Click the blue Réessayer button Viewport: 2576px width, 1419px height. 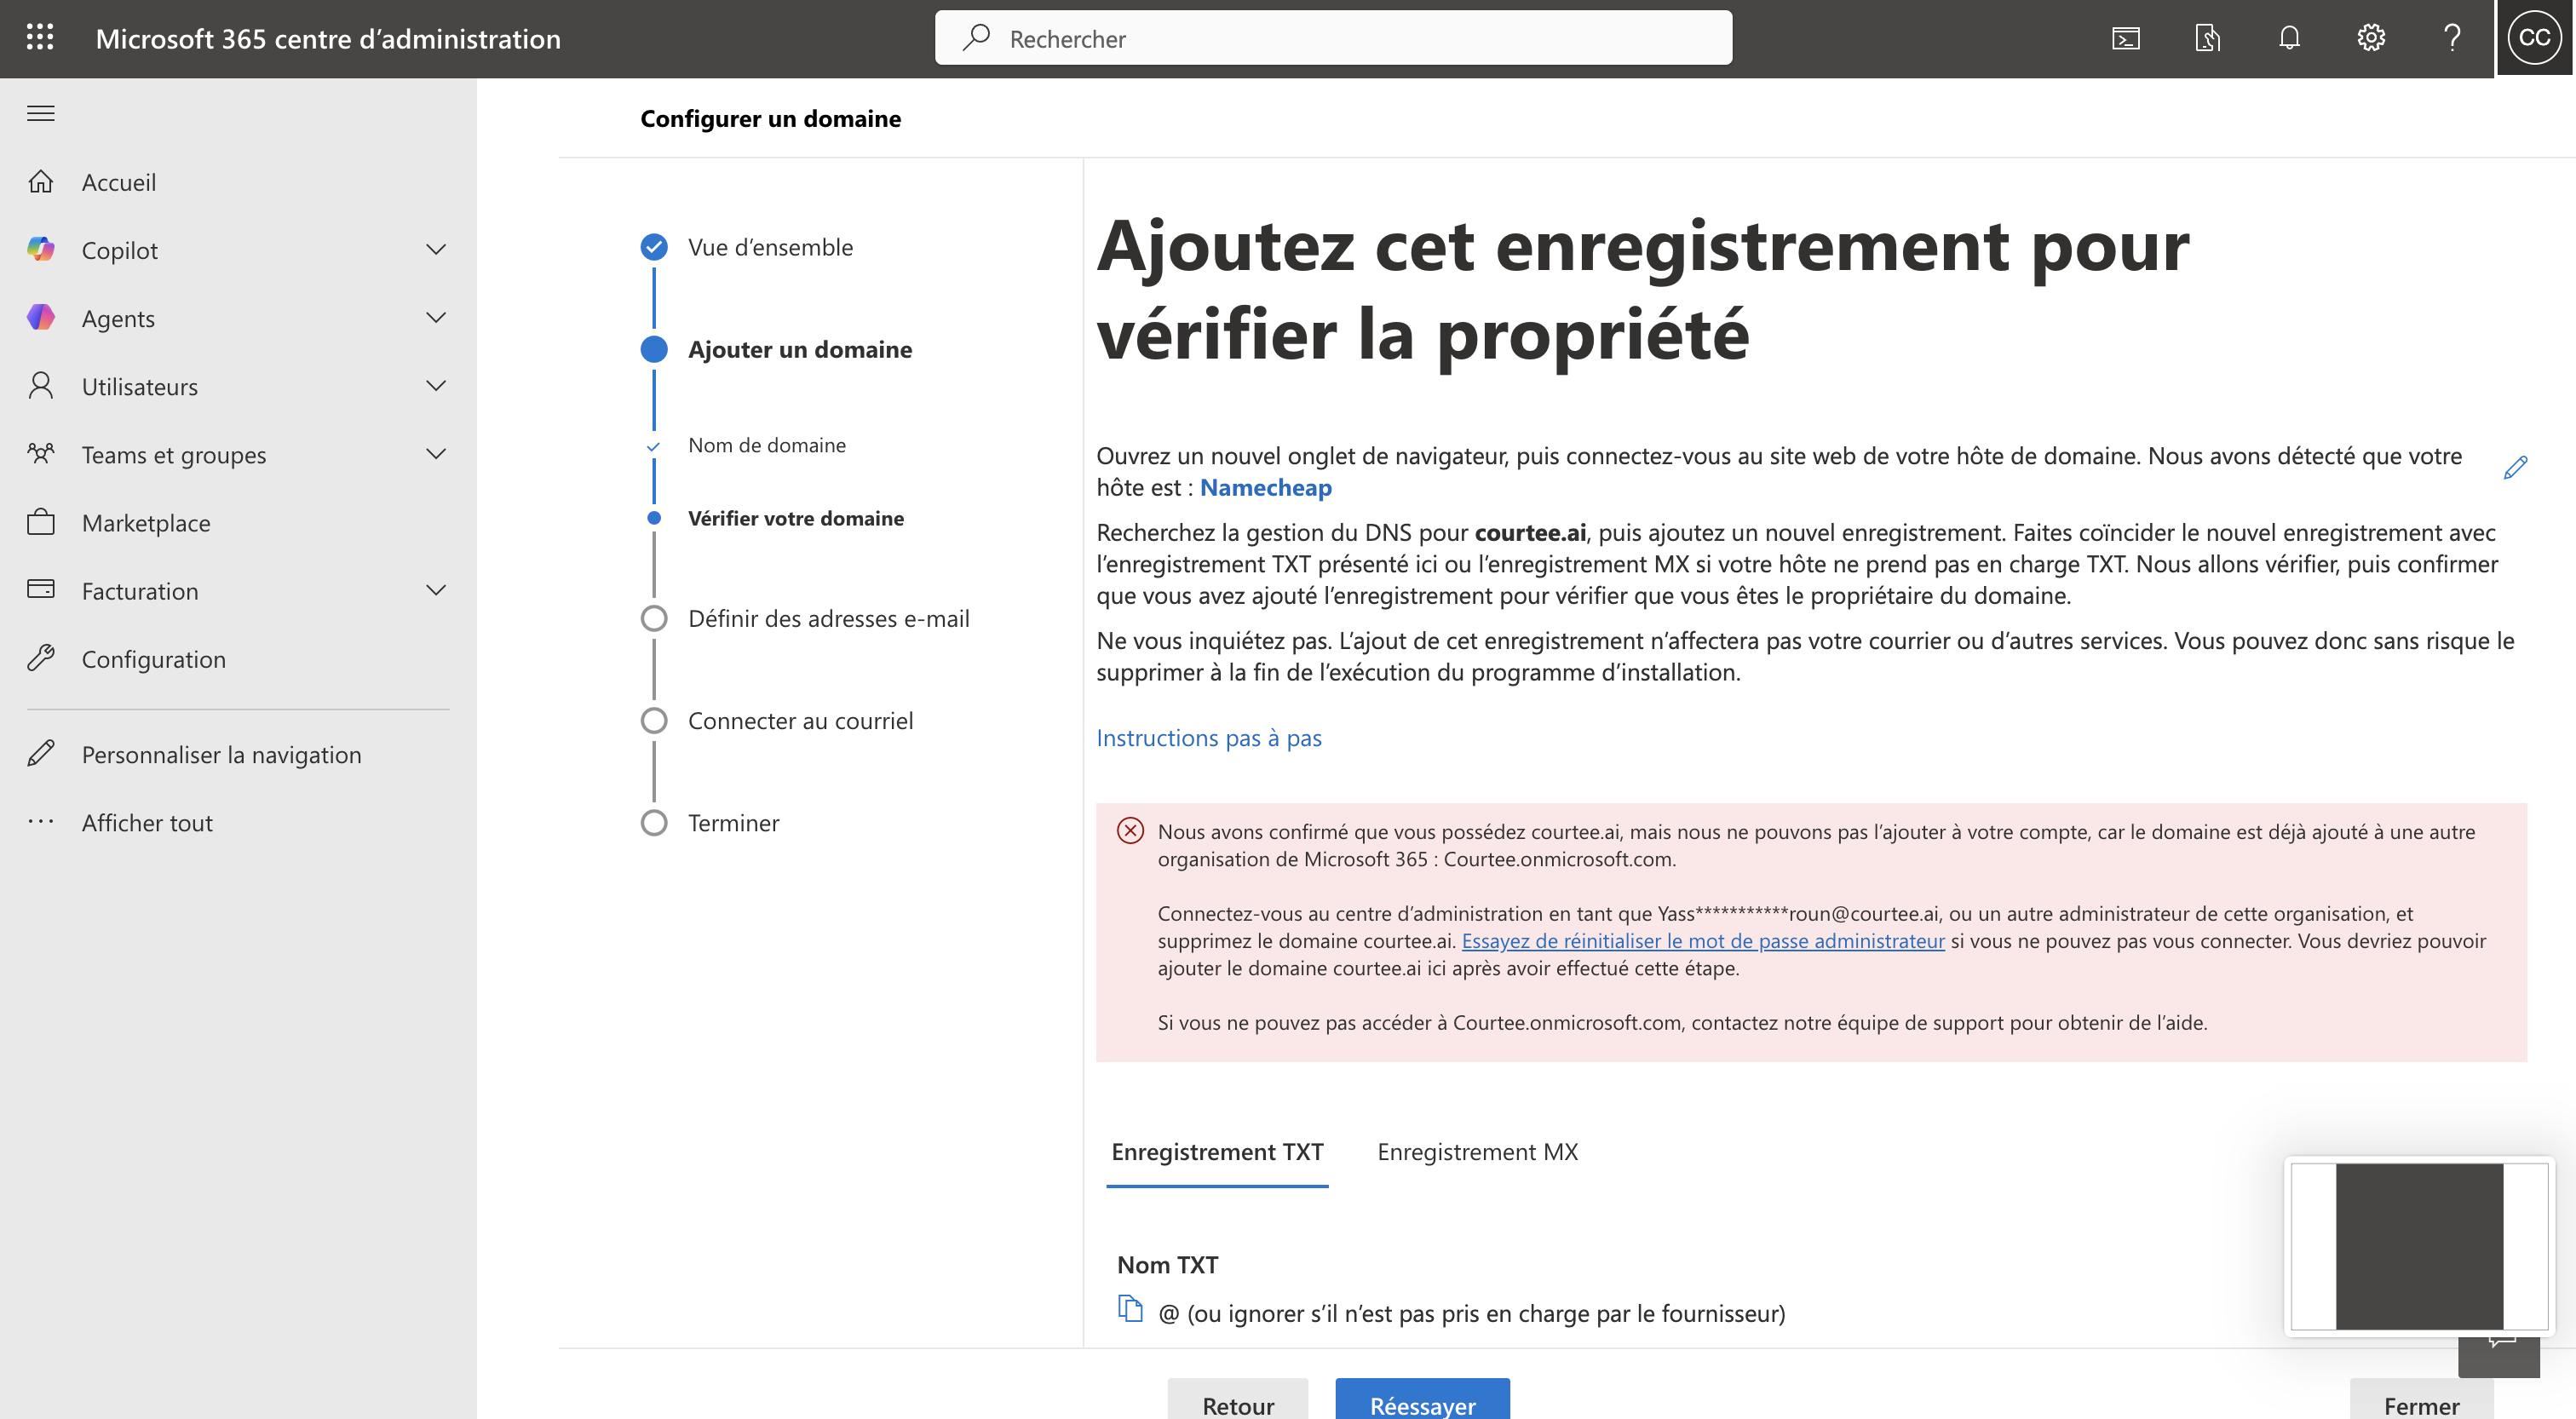[1422, 1404]
